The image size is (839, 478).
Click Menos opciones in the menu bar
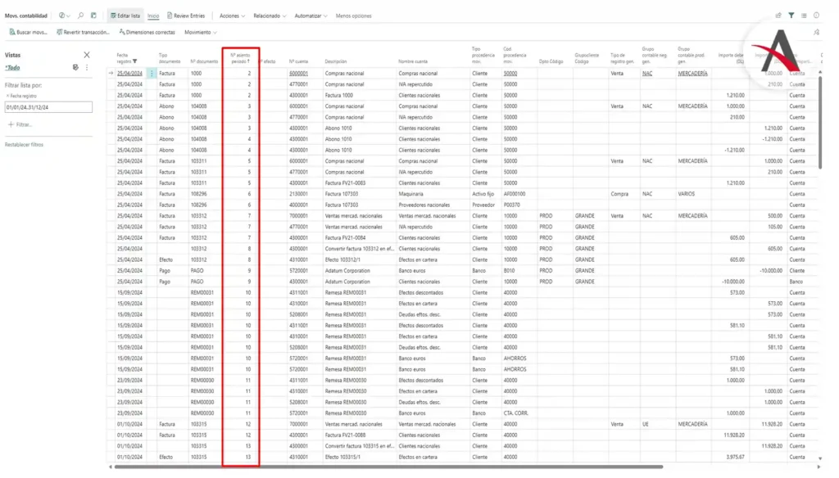pyautogui.click(x=353, y=16)
